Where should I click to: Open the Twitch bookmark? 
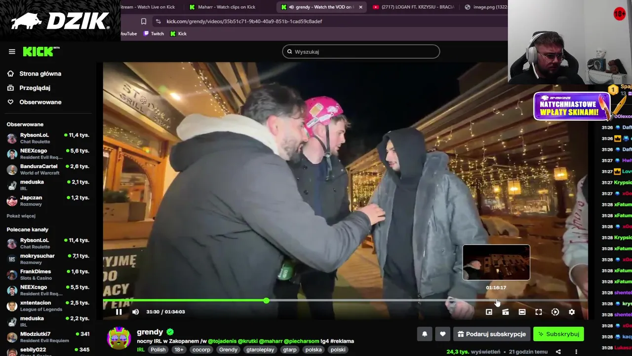tap(154, 34)
